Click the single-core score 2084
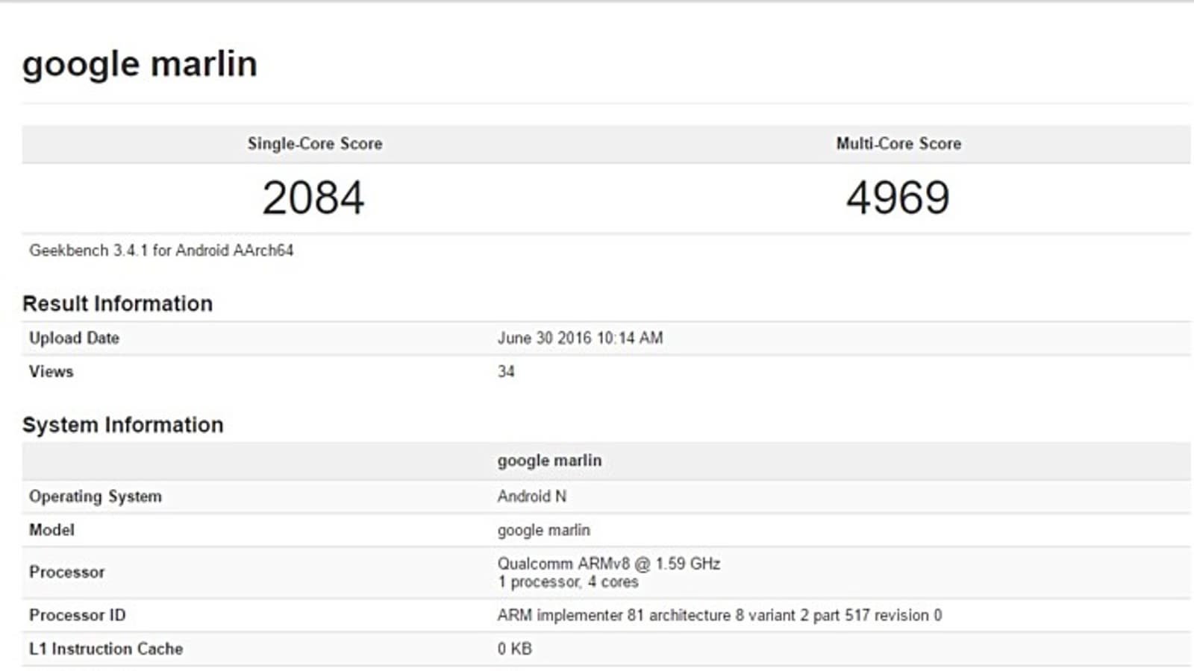The height and width of the screenshot is (671, 1194). coord(313,198)
